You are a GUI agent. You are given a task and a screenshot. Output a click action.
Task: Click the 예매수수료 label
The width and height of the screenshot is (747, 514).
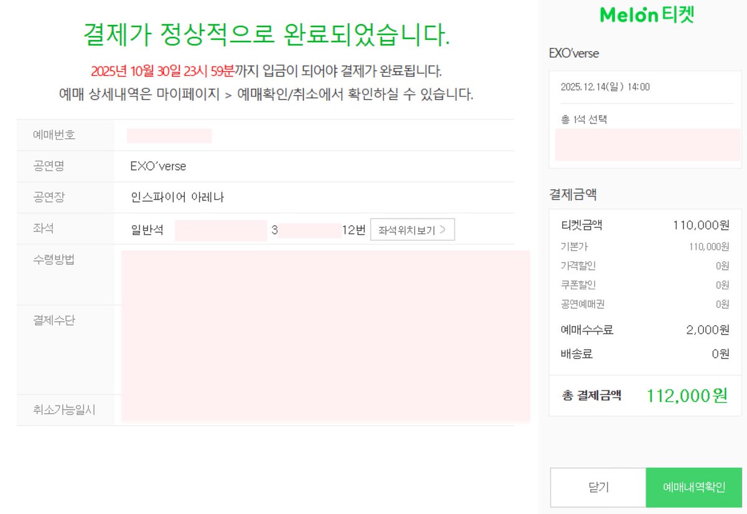(587, 330)
